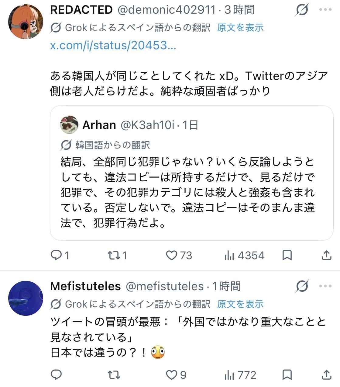340x387 pixels.
Task: Open Mefistuteles profile avatar
Action: point(26,298)
